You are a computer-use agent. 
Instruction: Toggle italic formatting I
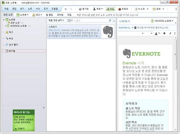tap(170, 33)
